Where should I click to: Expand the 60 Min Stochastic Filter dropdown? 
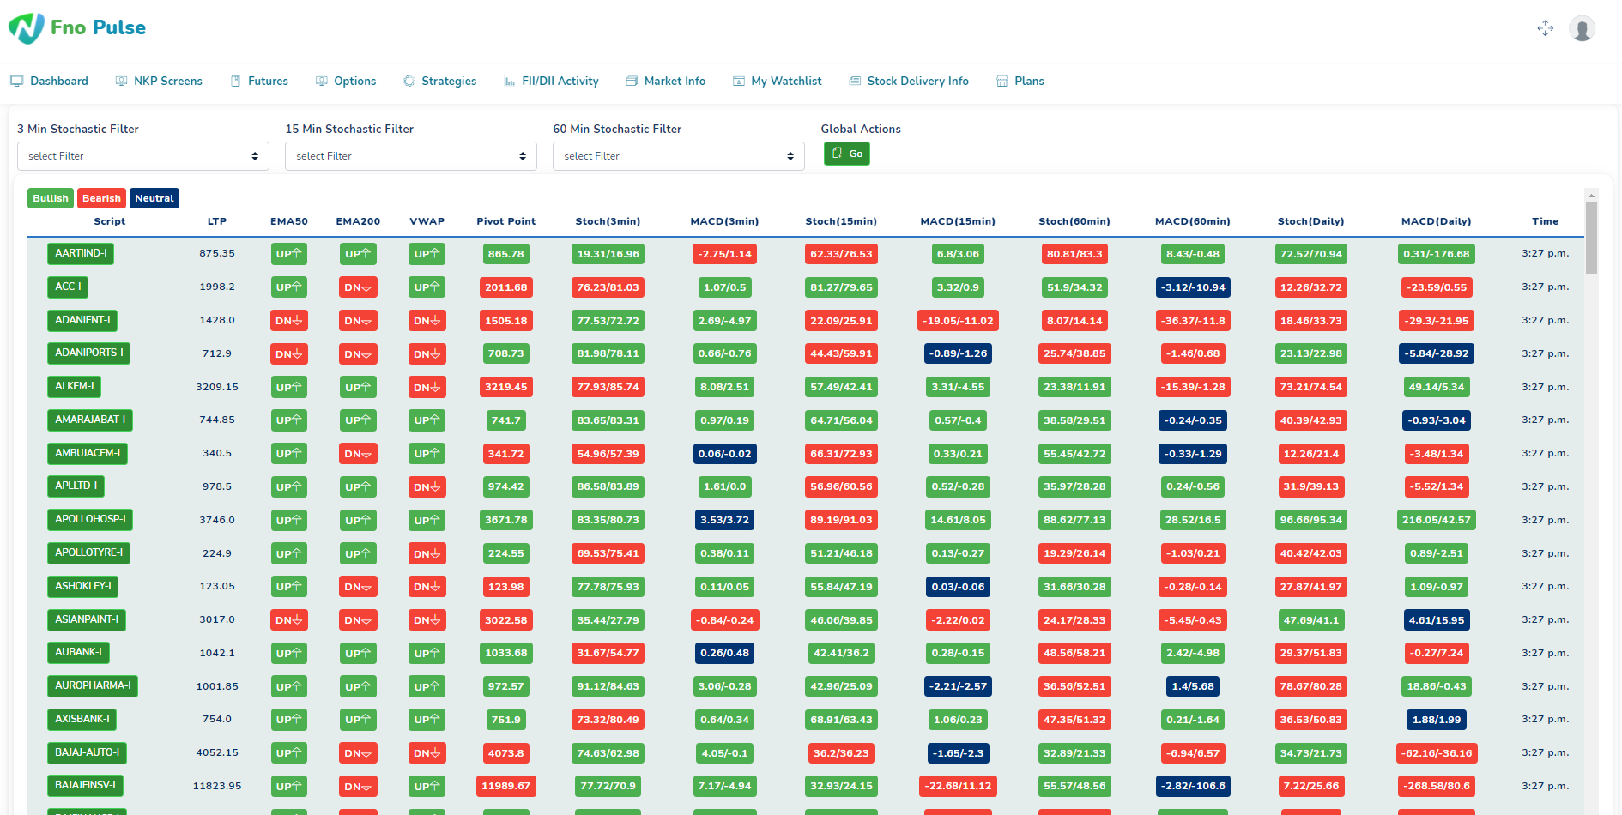point(679,156)
